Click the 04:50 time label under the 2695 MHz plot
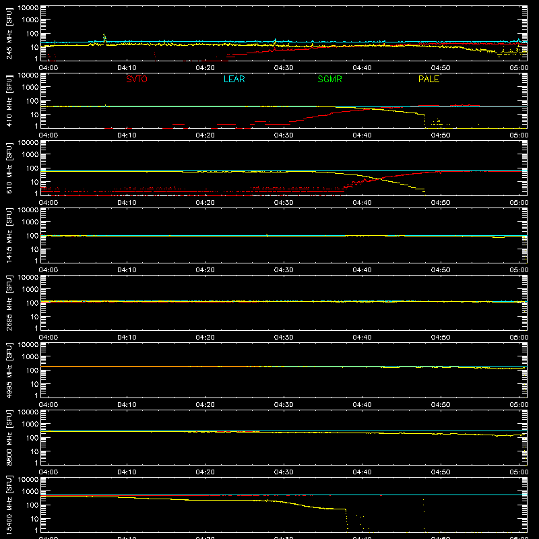This screenshot has width=539, height=539. point(441,338)
